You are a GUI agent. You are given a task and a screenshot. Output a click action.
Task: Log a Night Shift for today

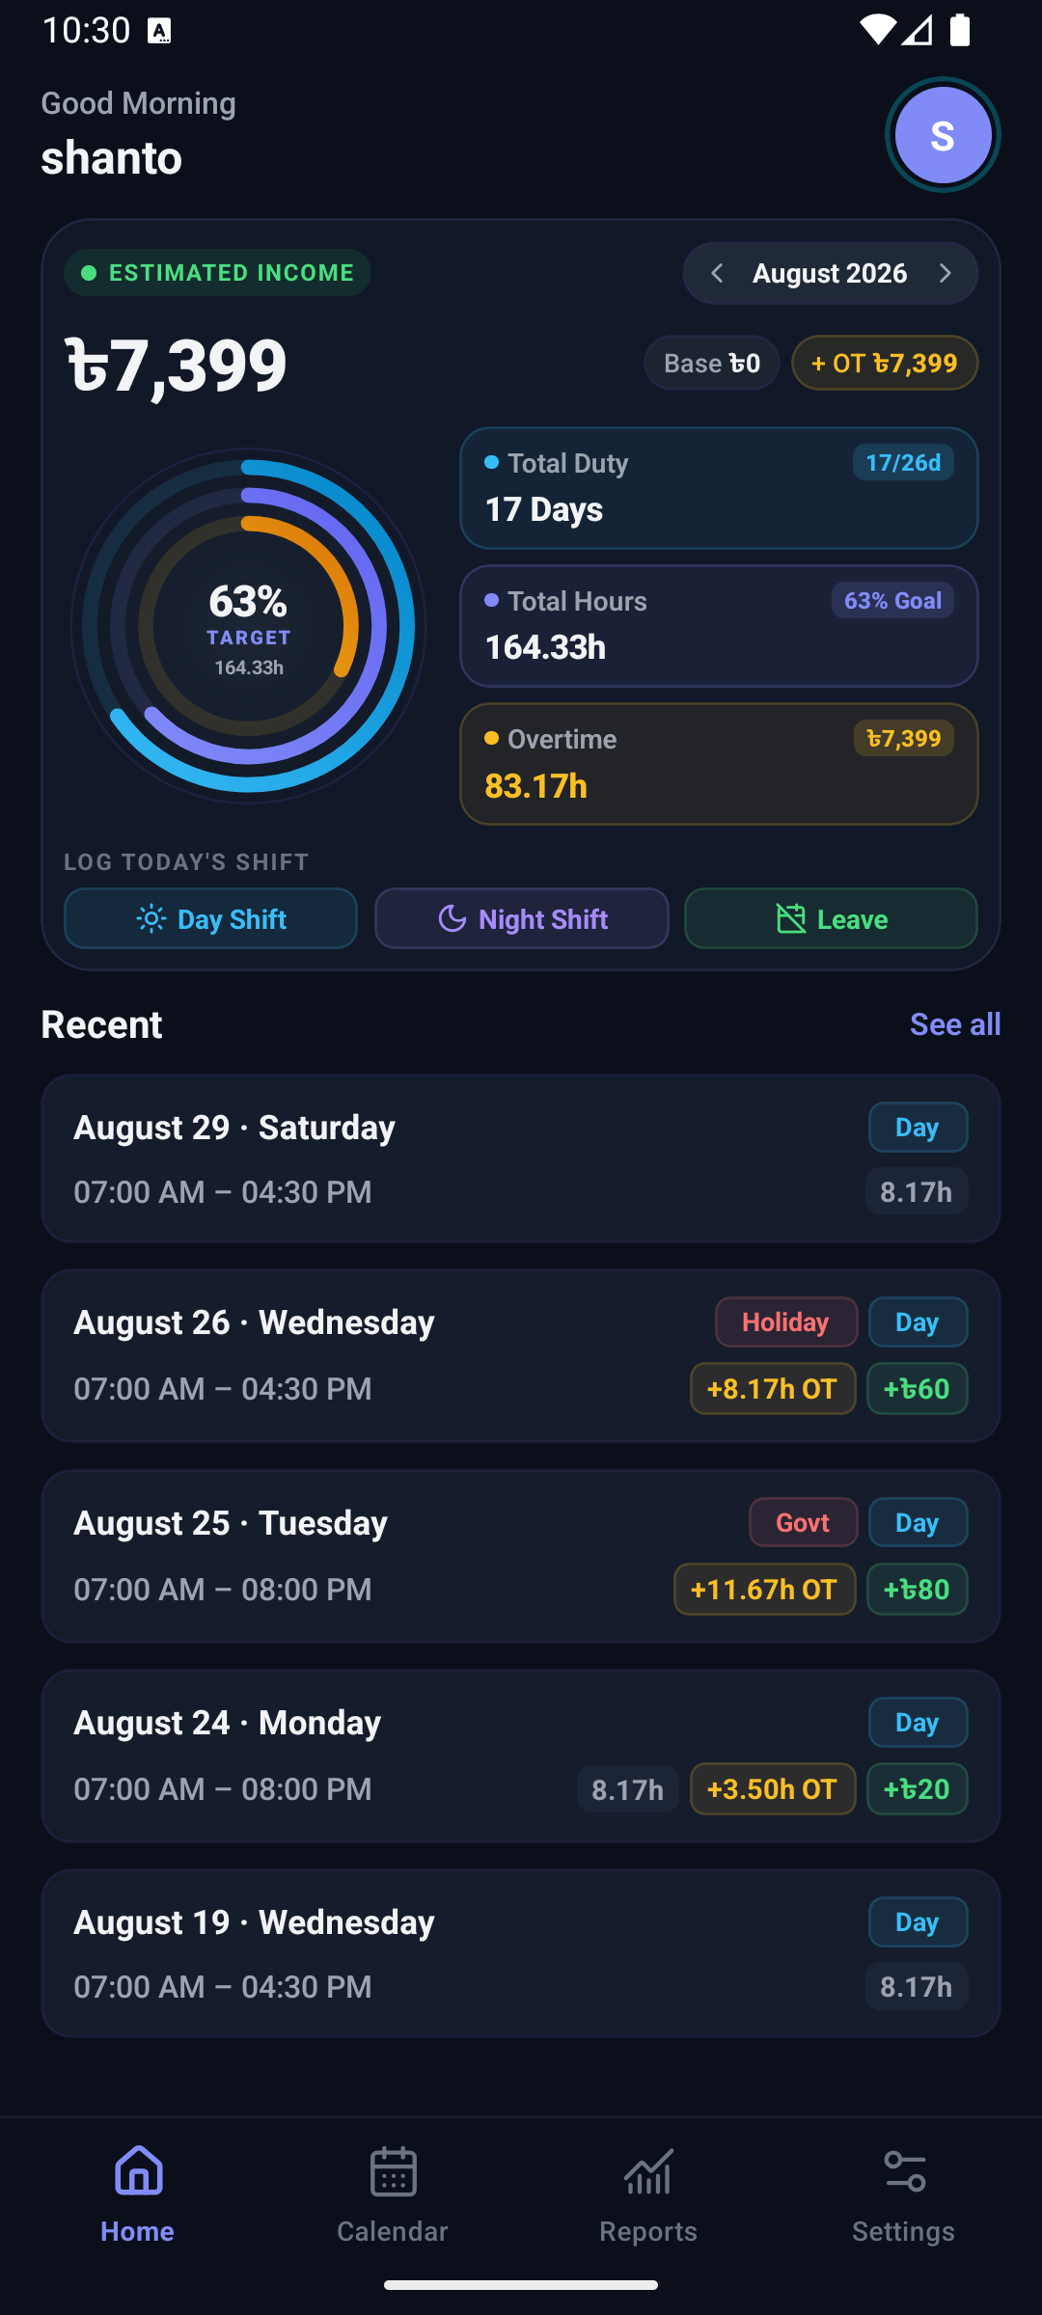point(521,918)
